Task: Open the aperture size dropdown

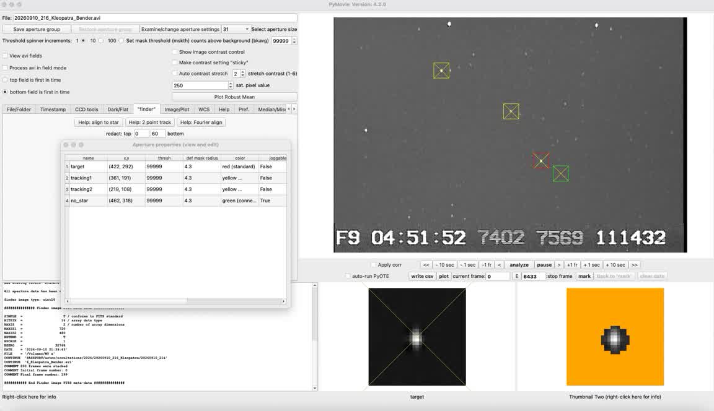Action: (236, 29)
